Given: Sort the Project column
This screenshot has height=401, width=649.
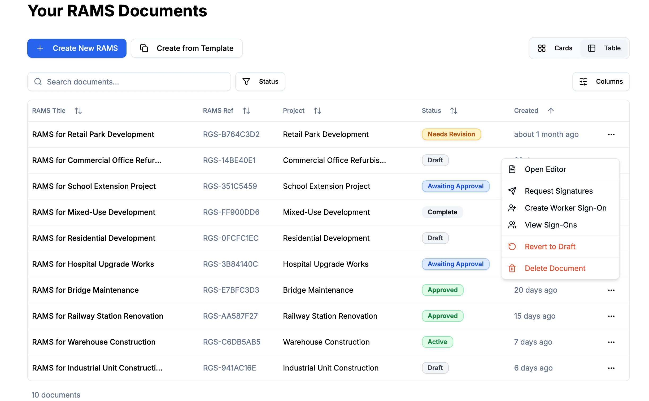Looking at the screenshot, I should 317,111.
